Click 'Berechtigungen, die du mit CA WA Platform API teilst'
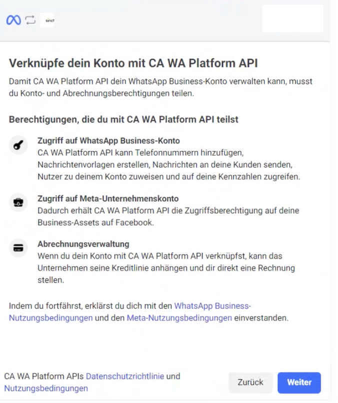The width and height of the screenshot is (338, 403). coord(123,119)
